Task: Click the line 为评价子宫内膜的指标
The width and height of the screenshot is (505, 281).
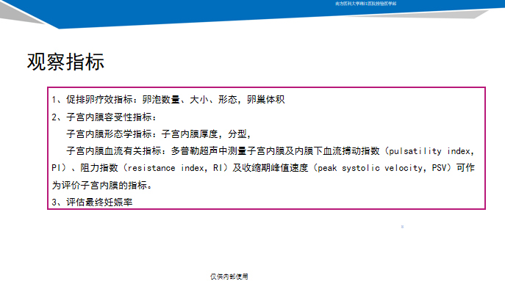Action: coord(101,185)
